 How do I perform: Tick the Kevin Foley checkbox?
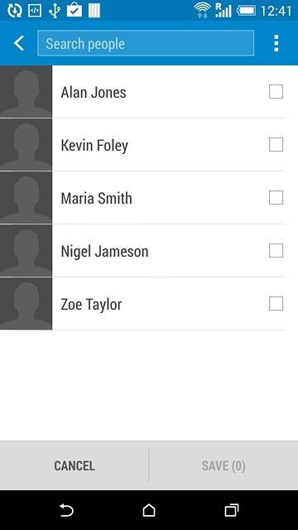pyautogui.click(x=276, y=145)
